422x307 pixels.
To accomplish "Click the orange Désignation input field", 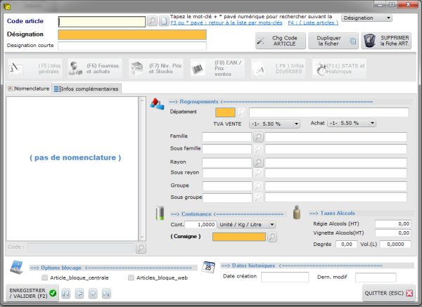I will point(132,34).
